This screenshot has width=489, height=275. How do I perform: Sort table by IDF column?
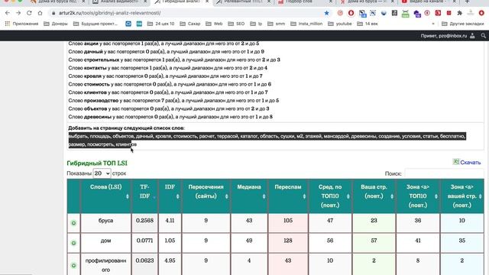170,196
